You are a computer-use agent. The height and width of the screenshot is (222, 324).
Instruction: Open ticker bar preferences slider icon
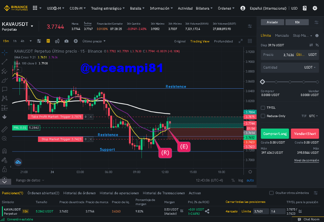[x=250, y=26]
